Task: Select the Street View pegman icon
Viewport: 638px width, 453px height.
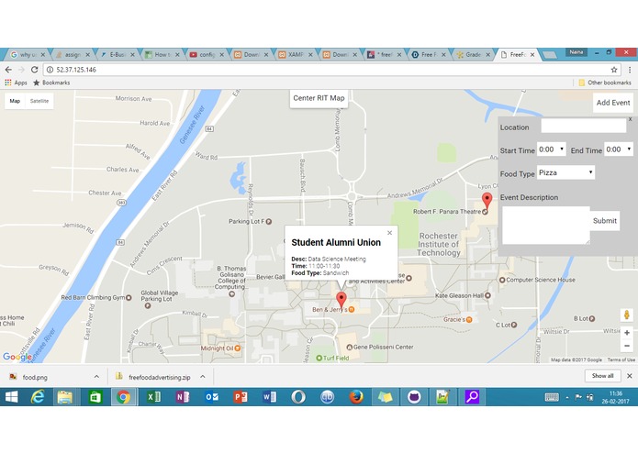Action: tap(627, 315)
